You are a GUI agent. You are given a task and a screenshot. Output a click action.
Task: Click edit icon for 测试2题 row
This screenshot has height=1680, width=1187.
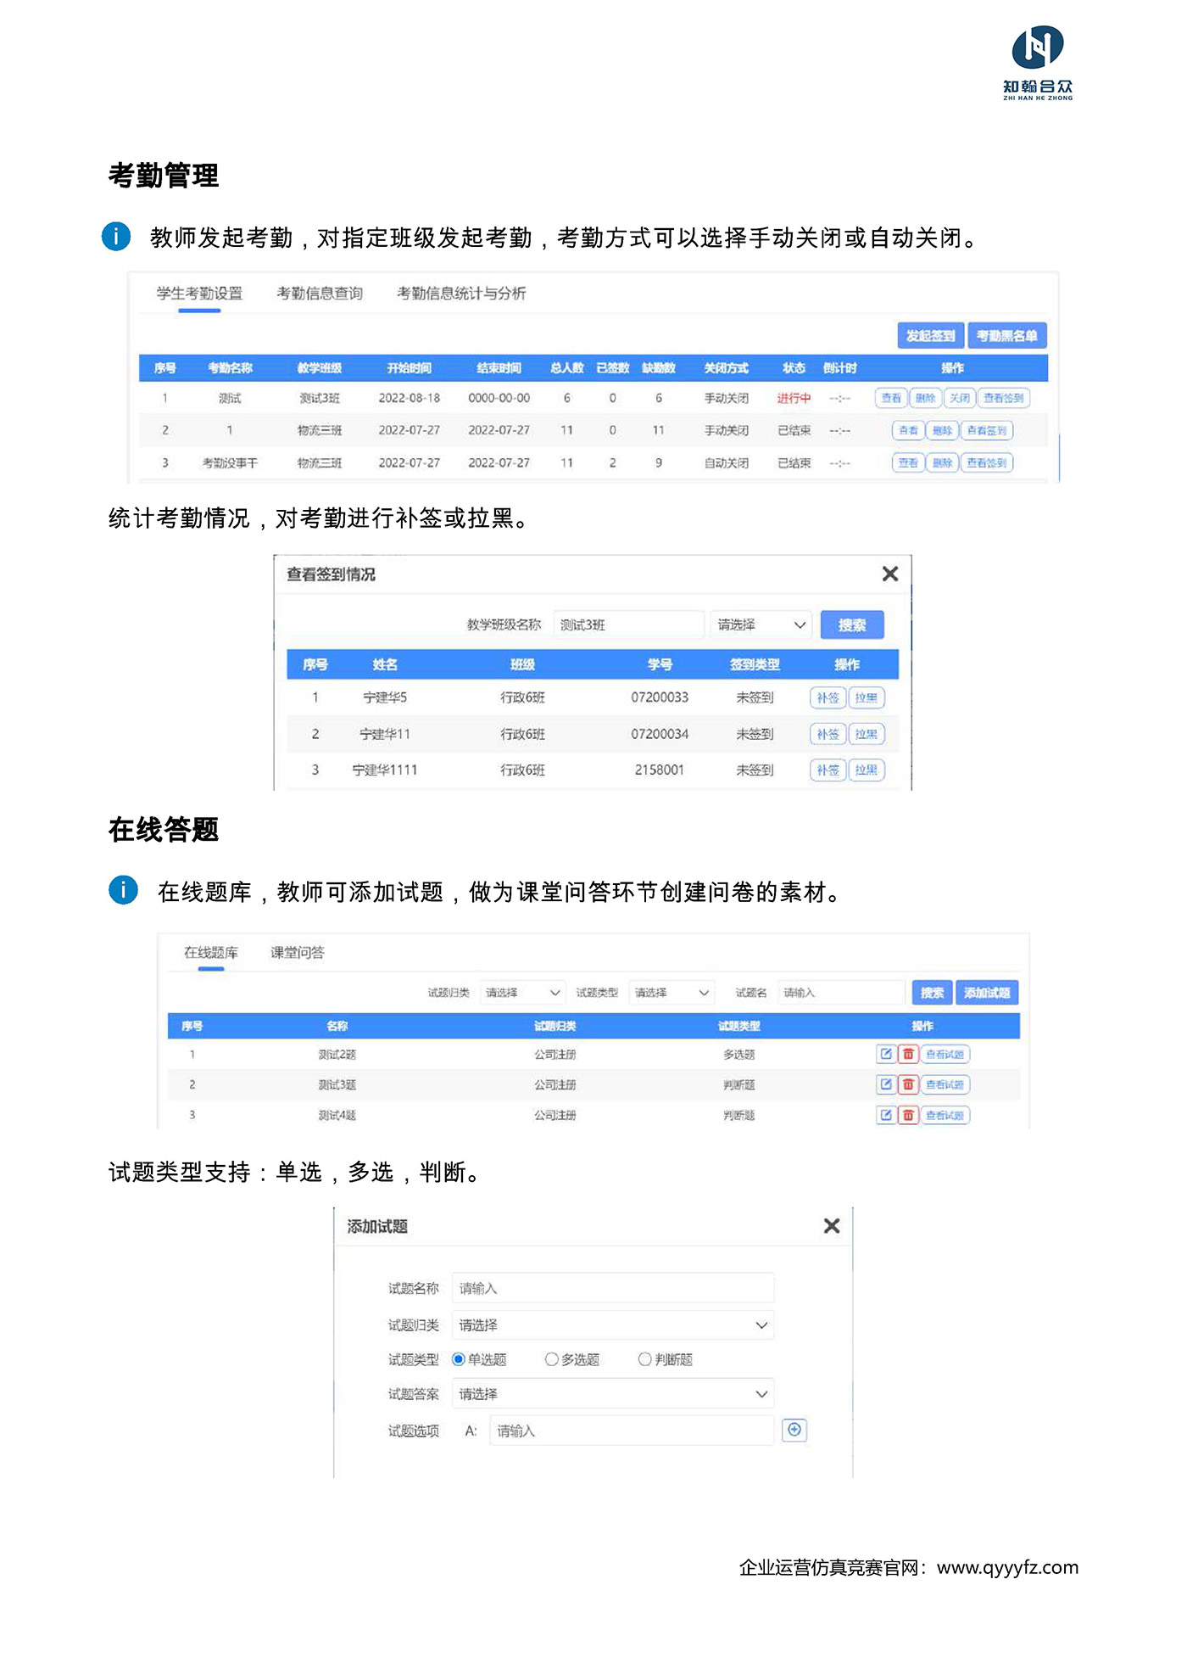[x=885, y=1054]
